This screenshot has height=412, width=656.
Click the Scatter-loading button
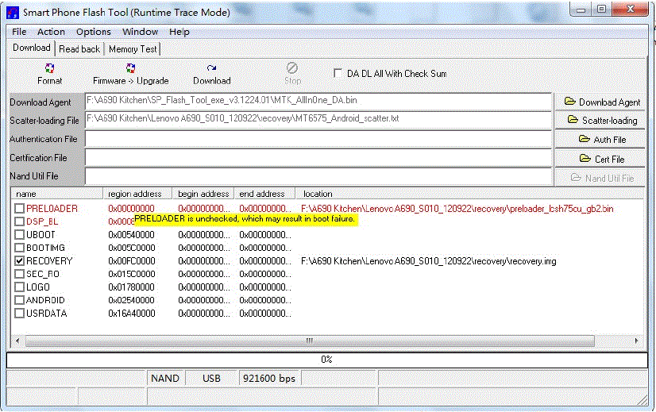(600, 121)
